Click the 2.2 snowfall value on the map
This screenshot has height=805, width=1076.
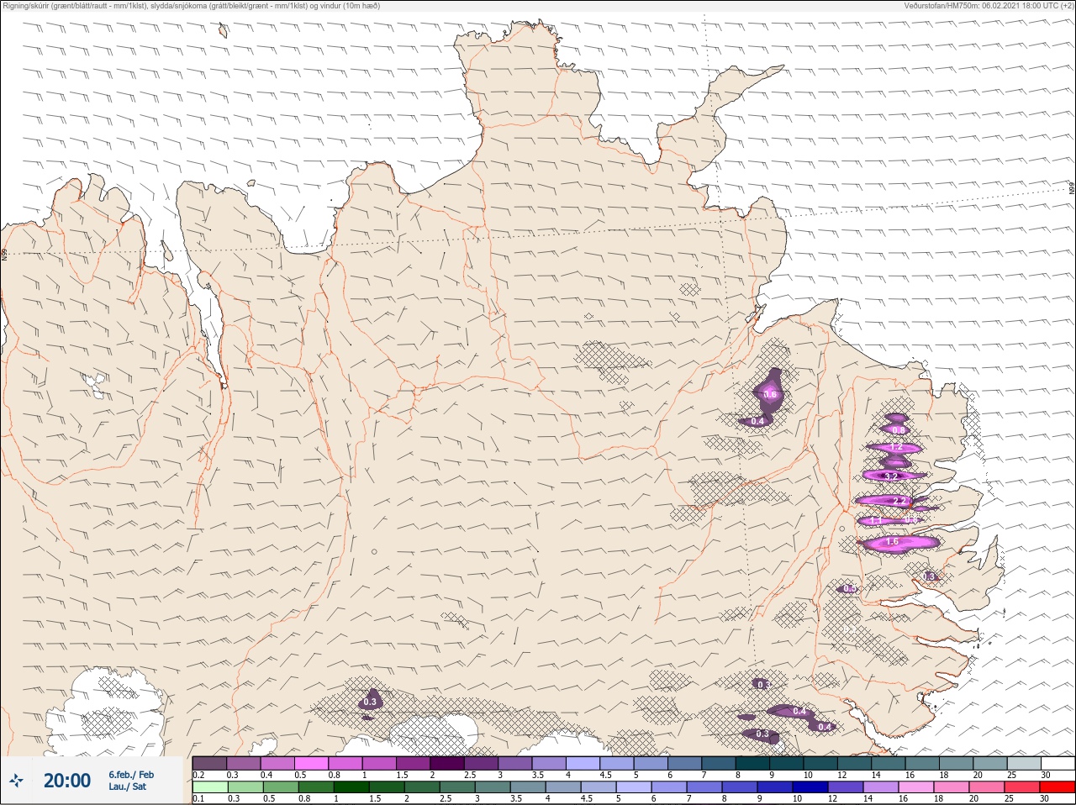coord(899,501)
